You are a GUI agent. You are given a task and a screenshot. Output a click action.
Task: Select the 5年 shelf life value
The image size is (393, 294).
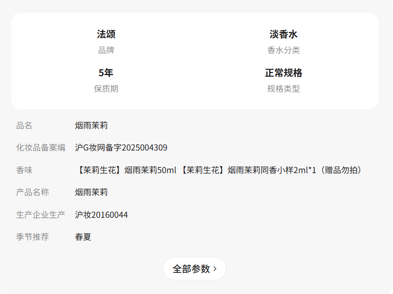coord(106,73)
